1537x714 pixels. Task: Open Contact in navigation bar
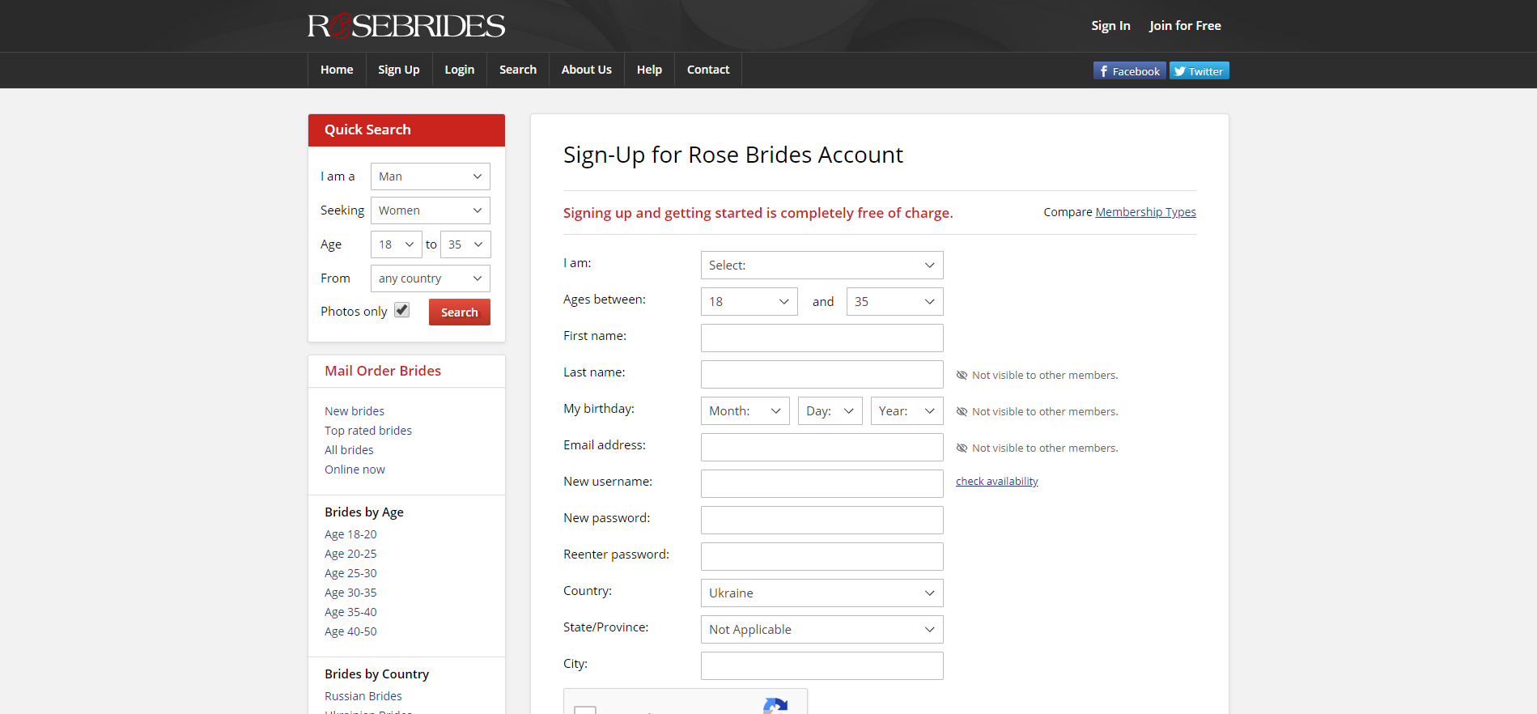(708, 70)
